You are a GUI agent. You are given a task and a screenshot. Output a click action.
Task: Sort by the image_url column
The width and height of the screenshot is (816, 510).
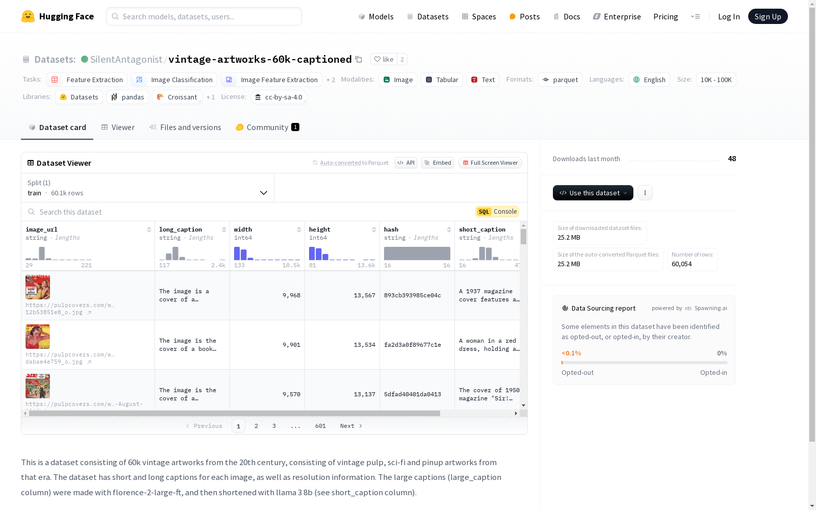pos(149,229)
